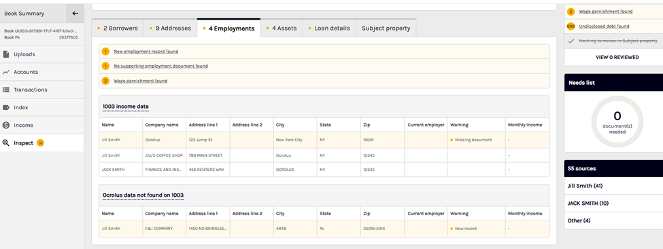Viewport: 663px width, 249px height.
Task: Click the Inspect magnifier icon
Action: [6, 143]
